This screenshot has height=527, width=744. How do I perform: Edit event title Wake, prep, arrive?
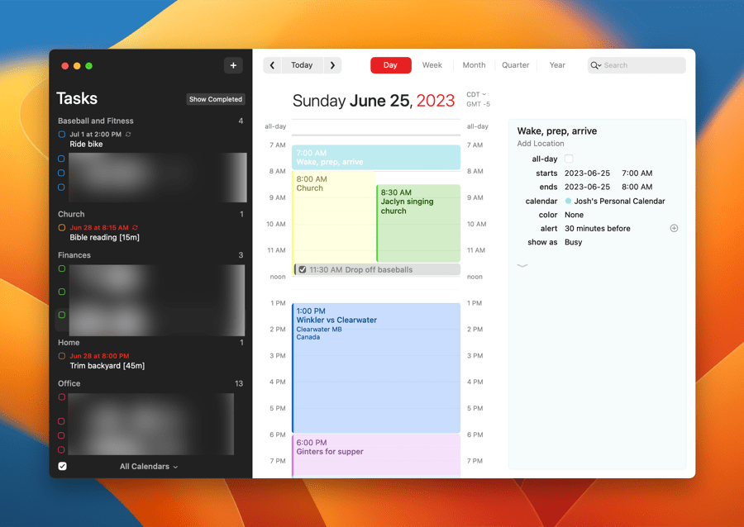(x=557, y=131)
